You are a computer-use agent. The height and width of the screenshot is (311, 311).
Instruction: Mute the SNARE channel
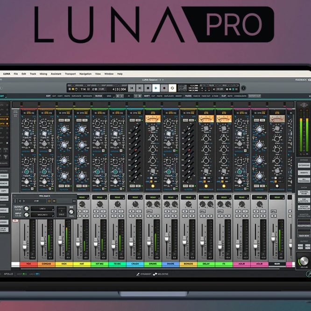pos(174,216)
